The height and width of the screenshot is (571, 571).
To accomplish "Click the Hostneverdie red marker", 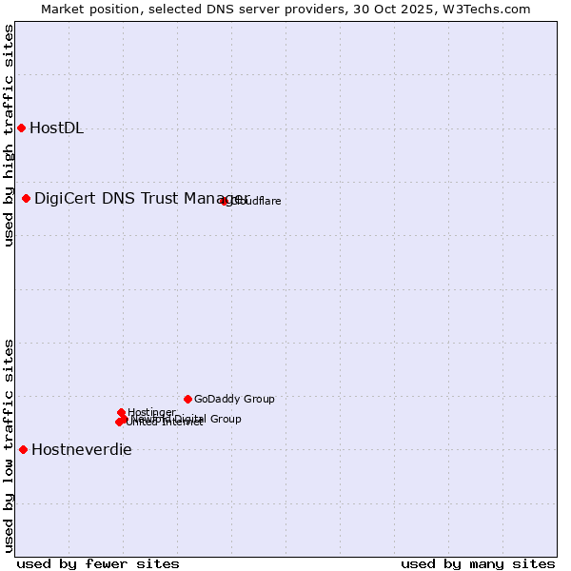I will pos(23,449).
